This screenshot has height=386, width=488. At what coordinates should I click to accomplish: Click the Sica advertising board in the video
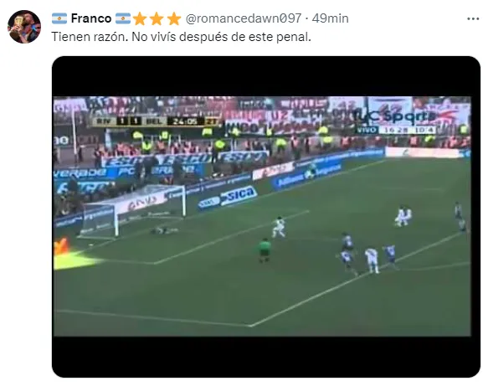pos(239,196)
